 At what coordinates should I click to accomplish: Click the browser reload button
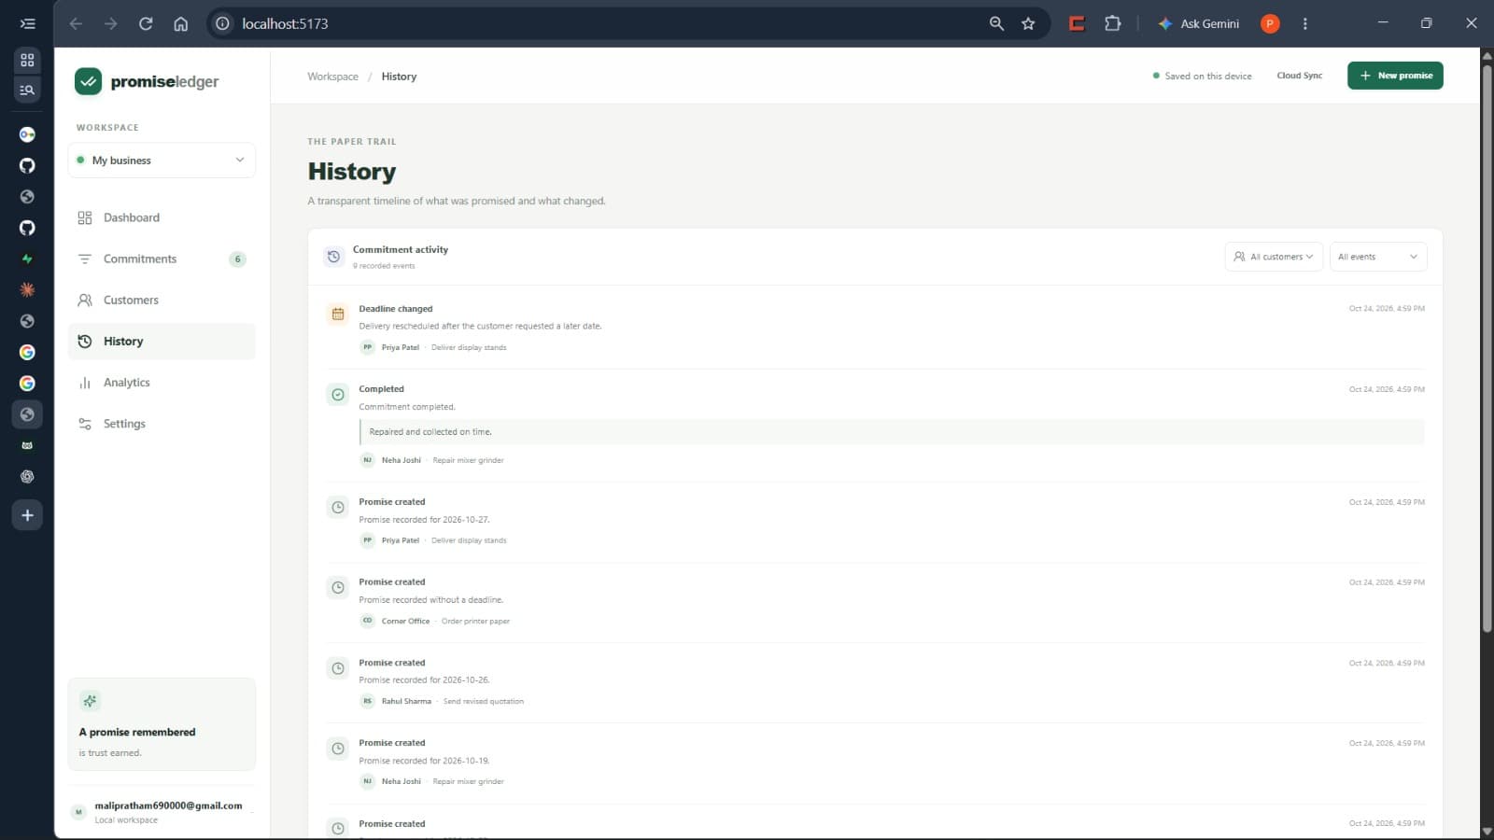[146, 23]
